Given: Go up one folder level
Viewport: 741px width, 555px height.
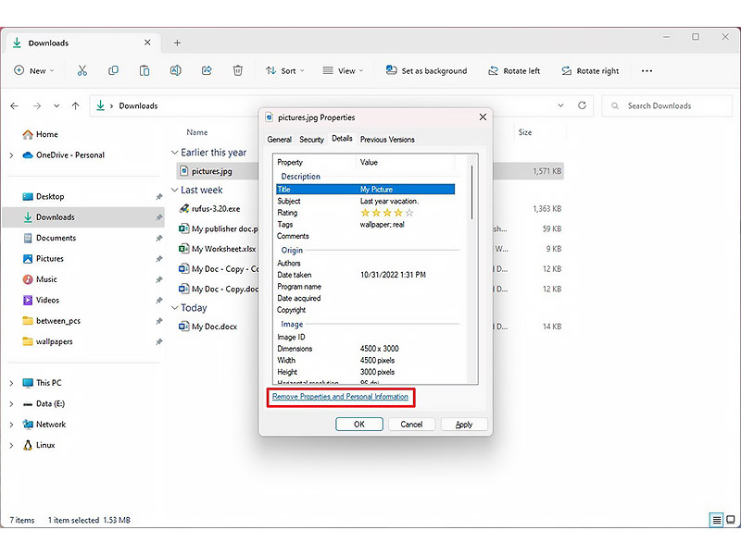Looking at the screenshot, I should coord(76,105).
